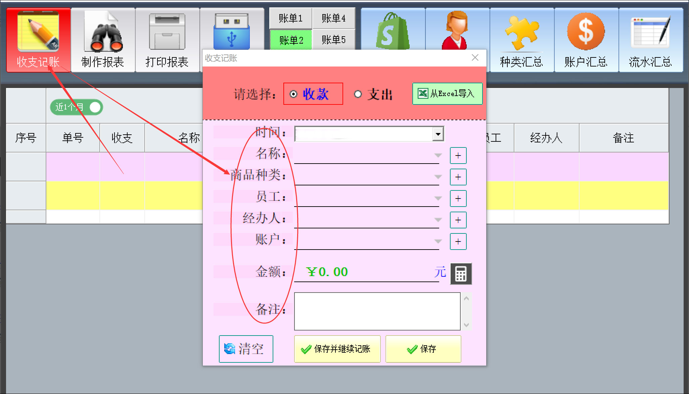Click the 保存并继续记账 button
Viewport: 689px width, 394px height.
pos(337,349)
